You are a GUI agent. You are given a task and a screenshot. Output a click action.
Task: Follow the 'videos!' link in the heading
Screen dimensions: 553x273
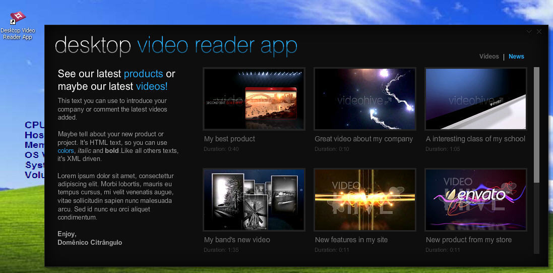coord(152,86)
